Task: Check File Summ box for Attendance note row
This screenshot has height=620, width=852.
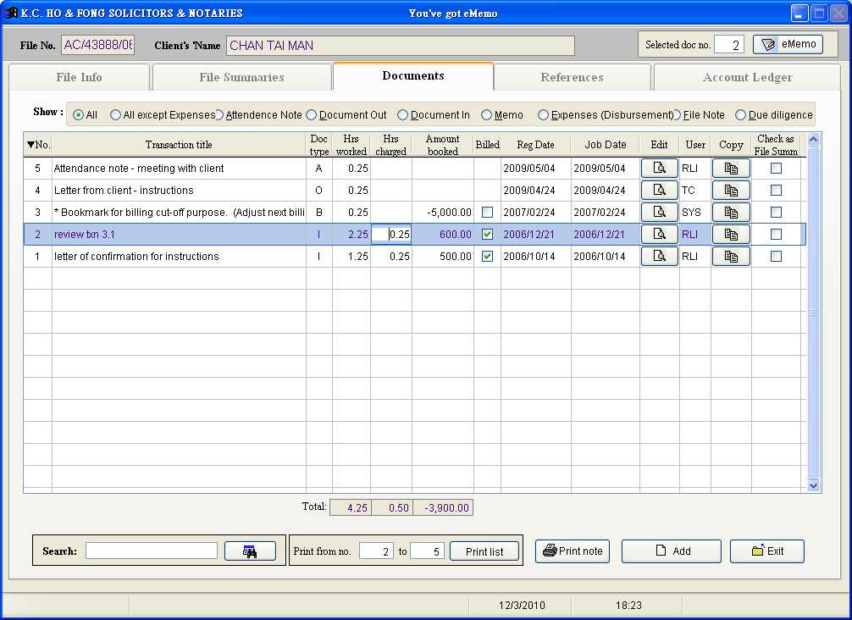Action: (x=776, y=169)
